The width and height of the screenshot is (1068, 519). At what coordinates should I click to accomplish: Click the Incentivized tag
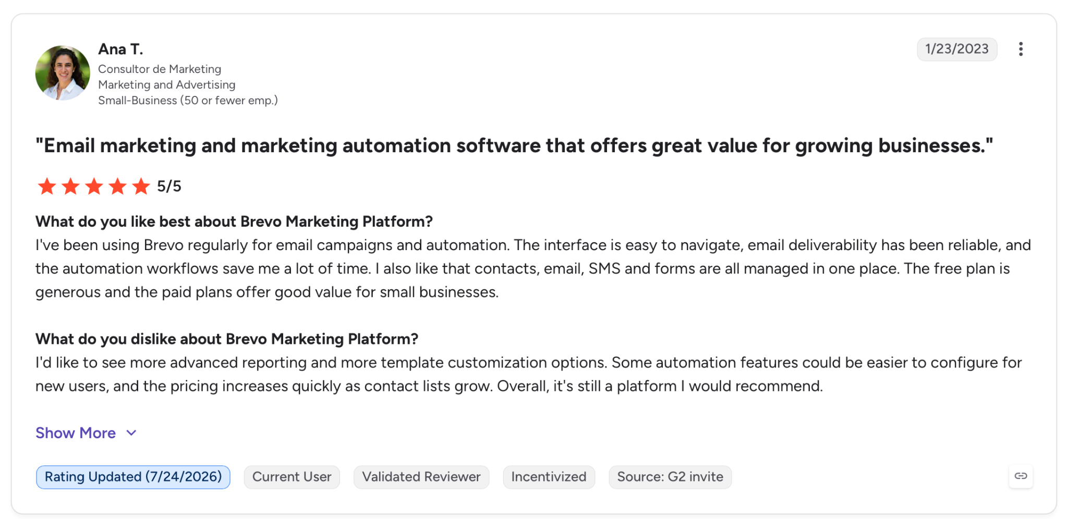pyautogui.click(x=549, y=477)
